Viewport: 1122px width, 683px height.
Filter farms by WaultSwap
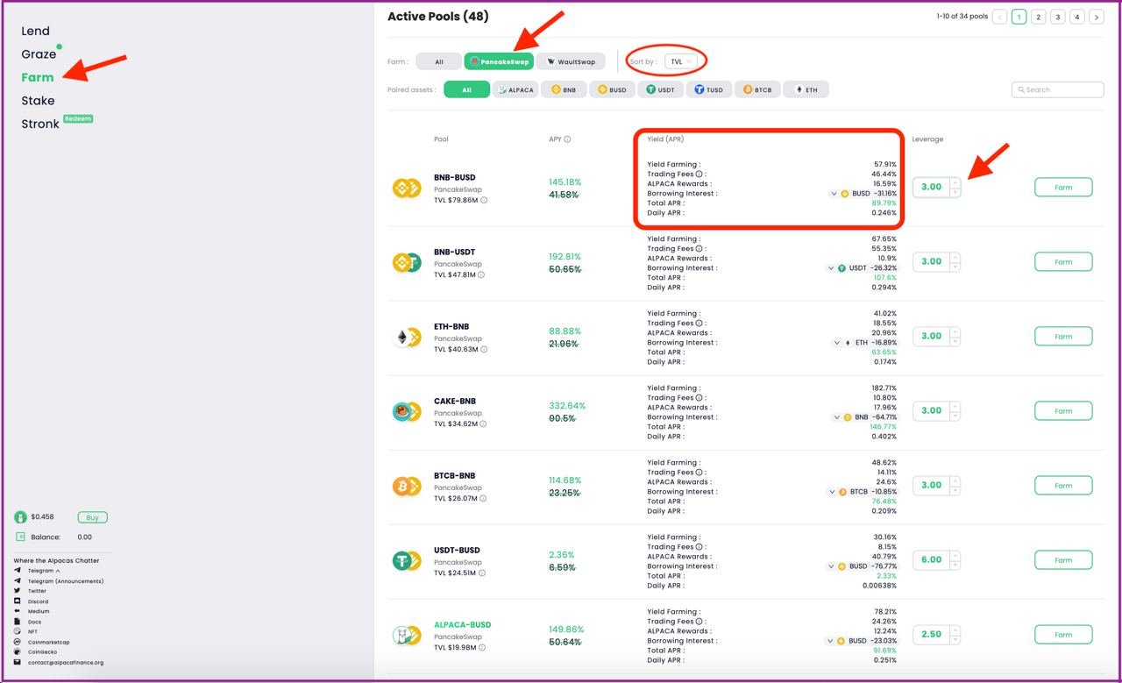click(x=571, y=61)
